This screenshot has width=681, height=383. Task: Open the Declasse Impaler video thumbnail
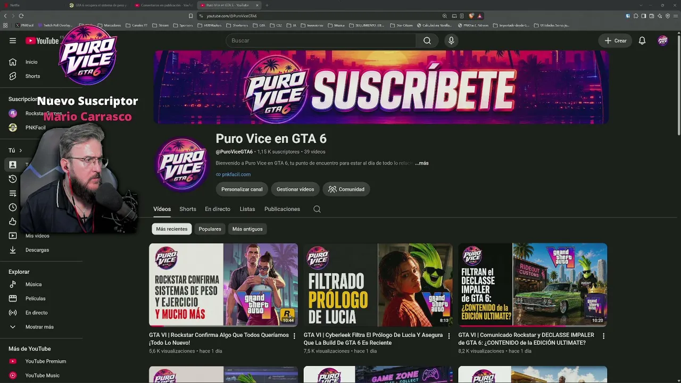click(533, 285)
